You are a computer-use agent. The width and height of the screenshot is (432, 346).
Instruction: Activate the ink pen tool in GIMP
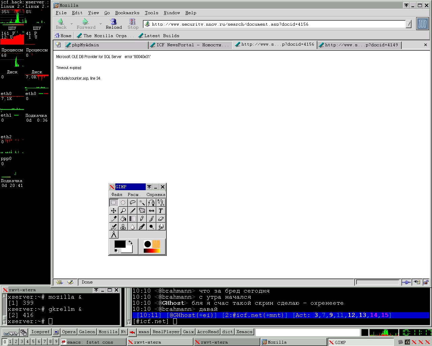coord(142,227)
